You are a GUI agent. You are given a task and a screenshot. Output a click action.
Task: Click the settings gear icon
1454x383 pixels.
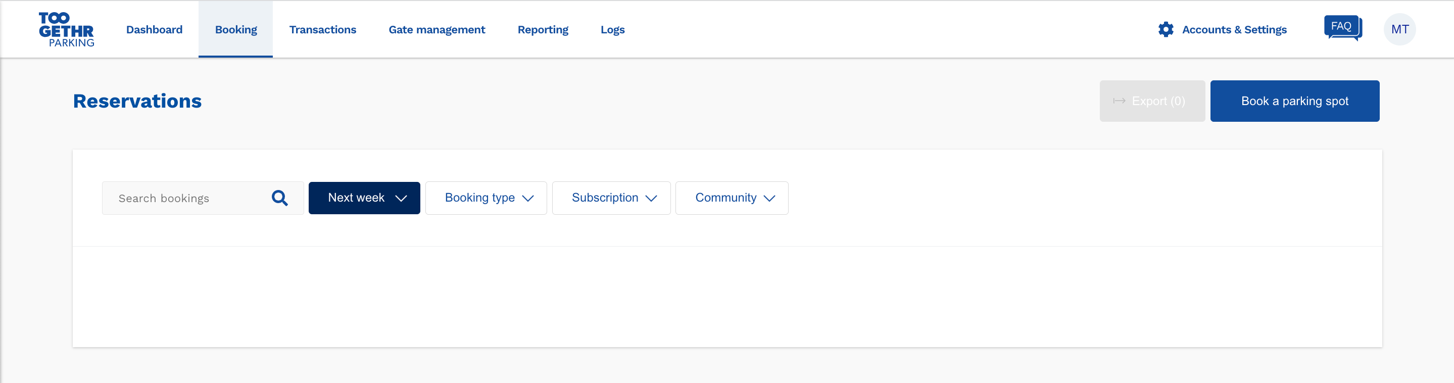pos(1166,29)
